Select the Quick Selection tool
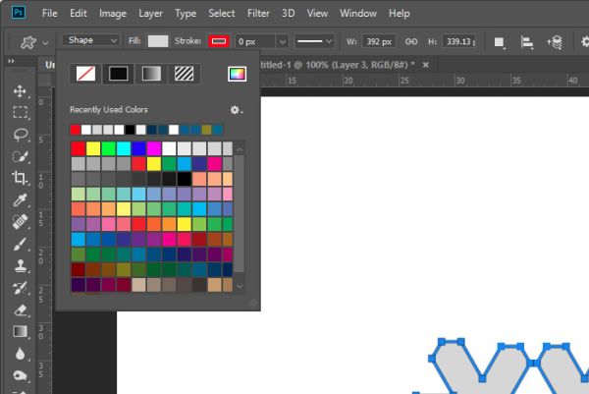The image size is (589, 394). pyautogui.click(x=20, y=156)
